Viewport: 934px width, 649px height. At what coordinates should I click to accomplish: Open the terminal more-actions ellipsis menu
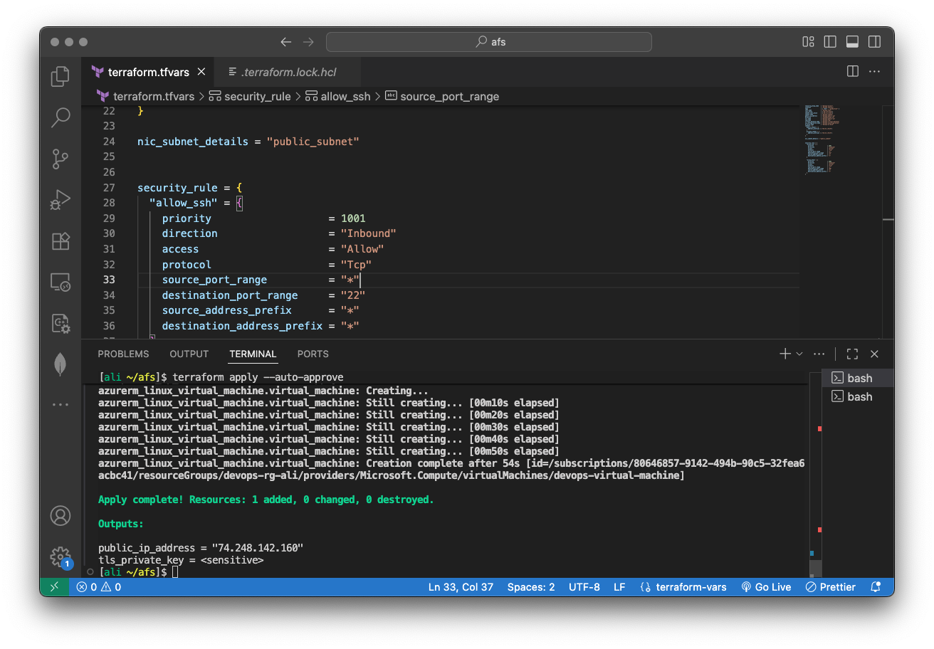[819, 354]
